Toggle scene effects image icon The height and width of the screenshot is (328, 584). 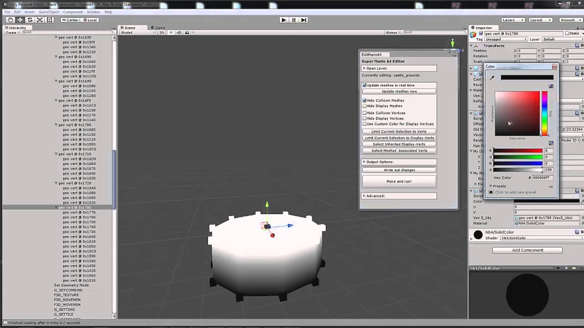click(186, 33)
